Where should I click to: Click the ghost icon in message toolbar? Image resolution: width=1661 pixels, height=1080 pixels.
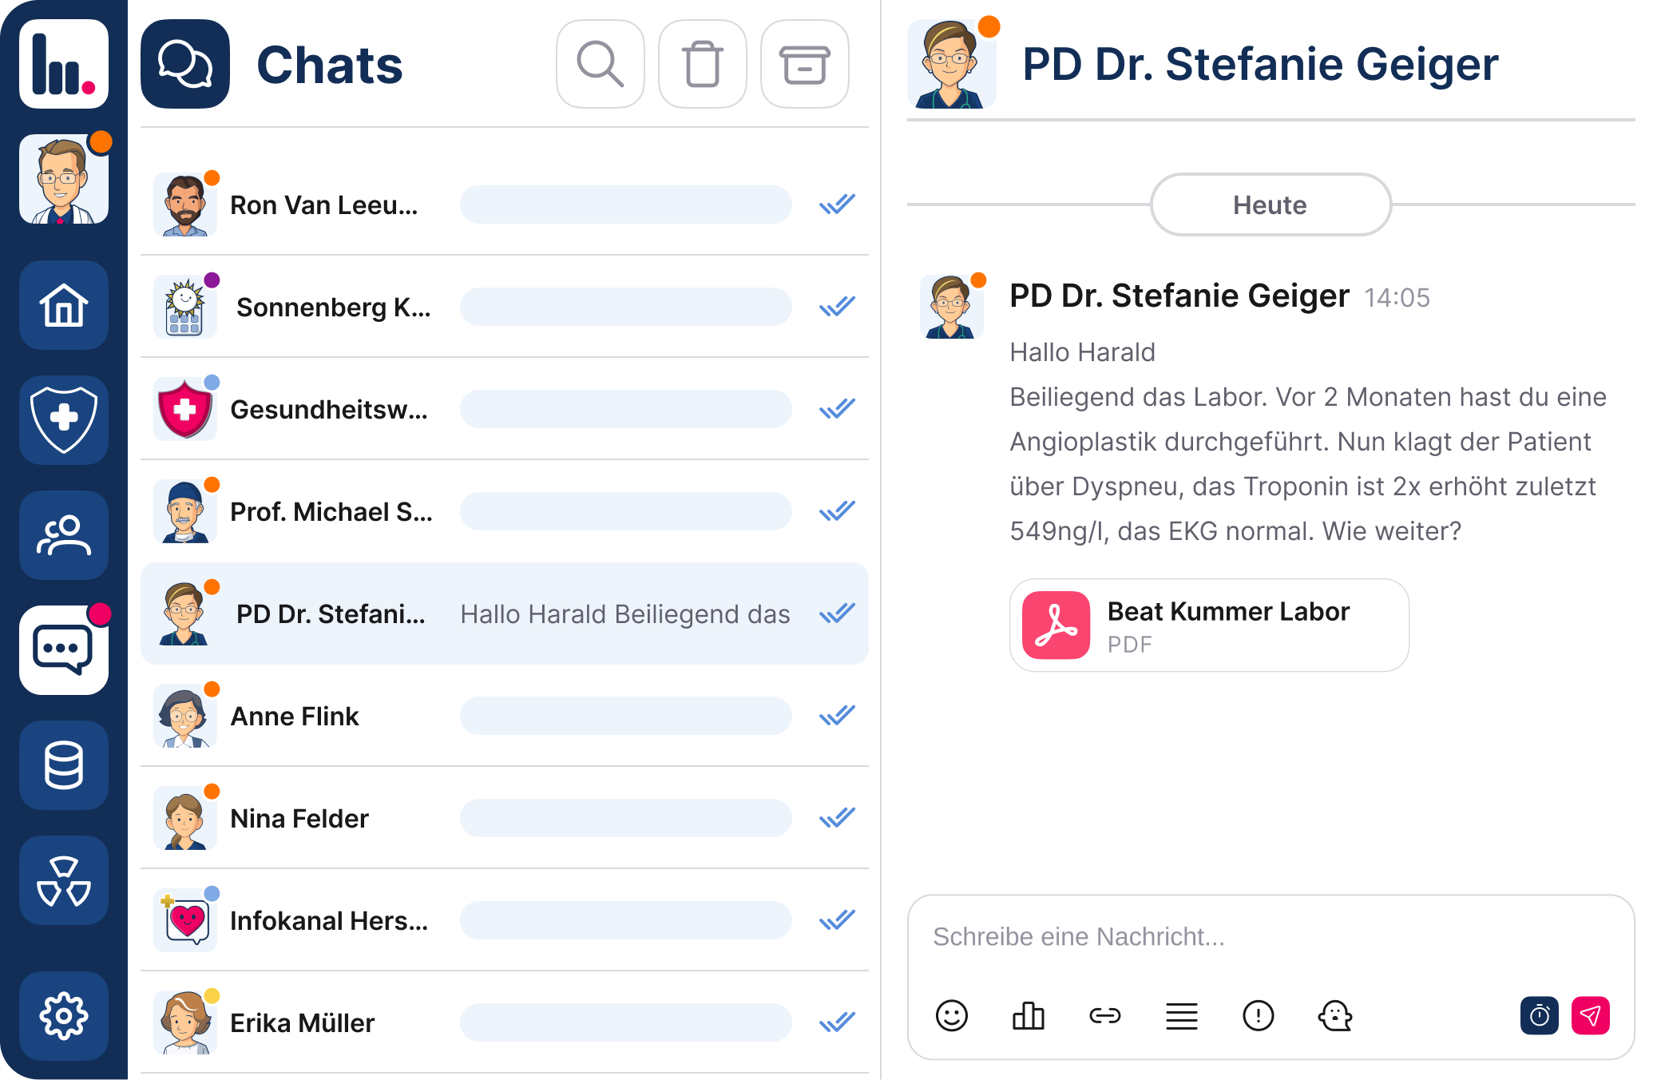(x=1334, y=1015)
